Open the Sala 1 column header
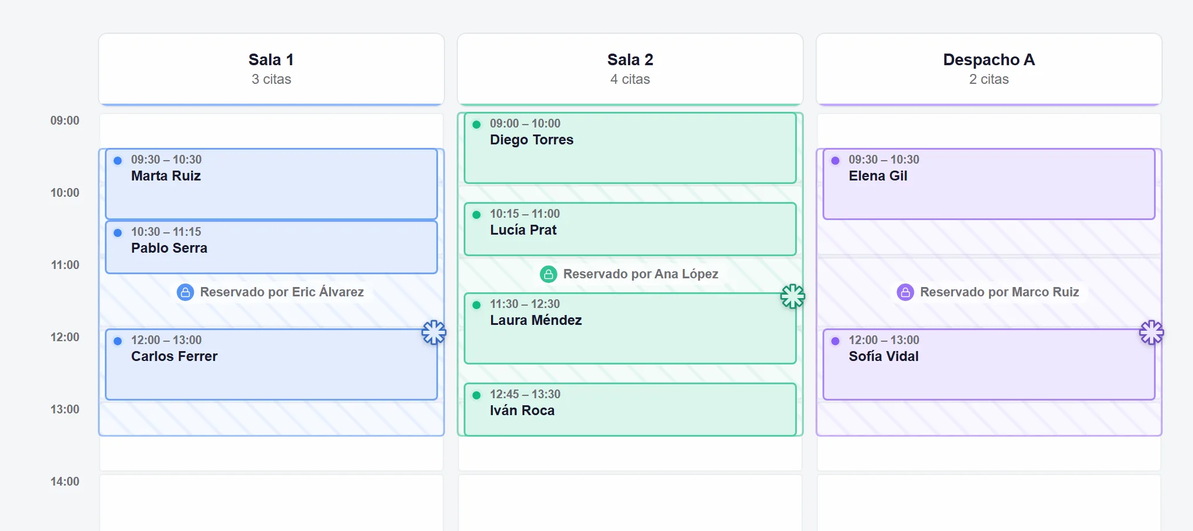The height and width of the screenshot is (531, 1193). point(271,69)
